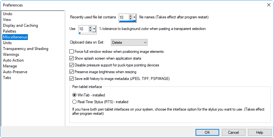Uncheck Preserve image brightness when resizing
The width and height of the screenshot is (274, 138).
[71, 72]
